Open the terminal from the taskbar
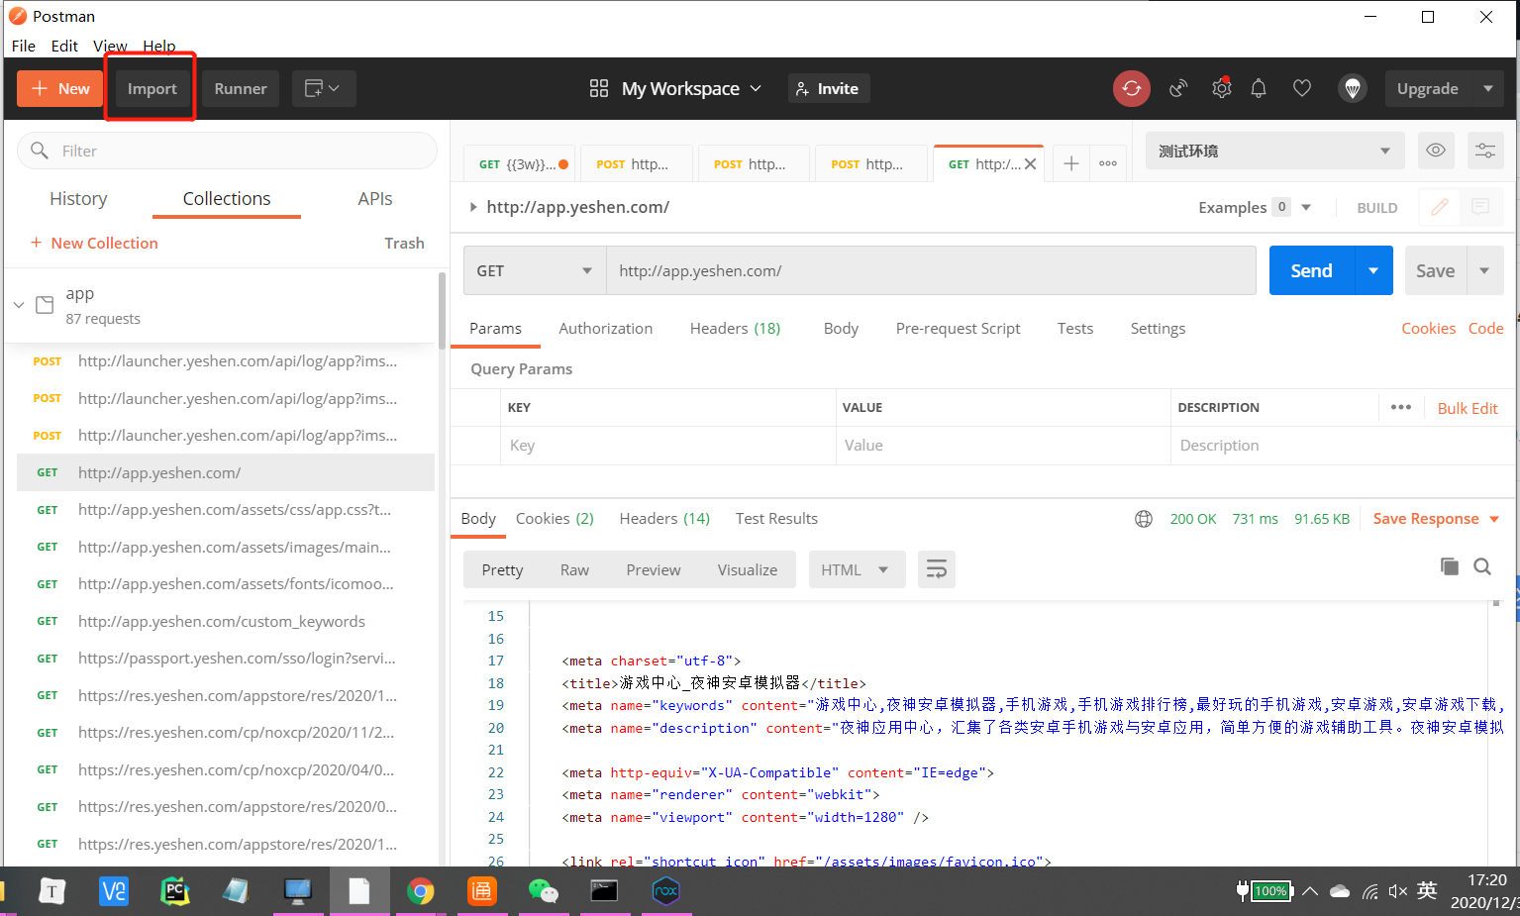 604,891
